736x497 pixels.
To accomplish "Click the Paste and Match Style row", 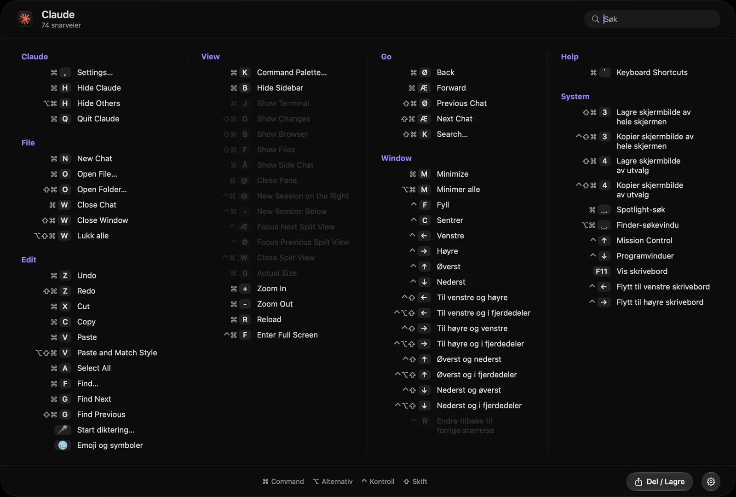I will click(x=96, y=353).
